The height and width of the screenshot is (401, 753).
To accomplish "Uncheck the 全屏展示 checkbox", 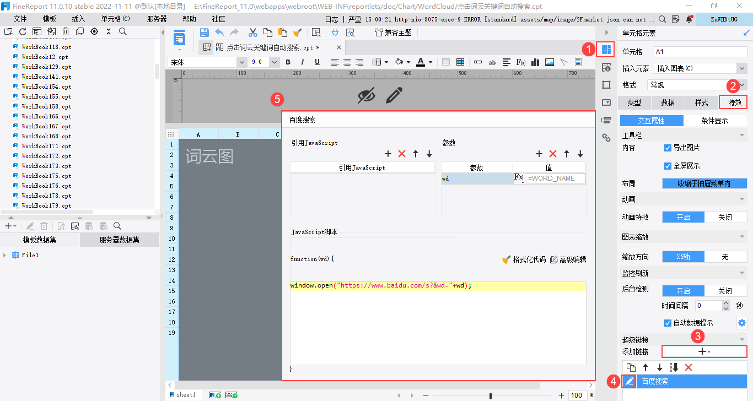I will (668, 166).
